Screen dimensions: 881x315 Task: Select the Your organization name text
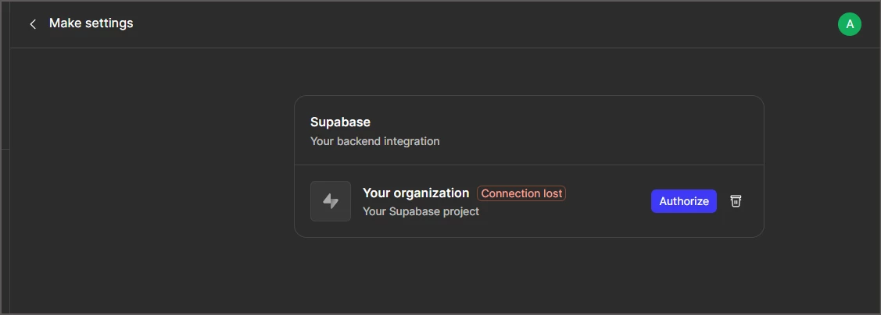[416, 193]
